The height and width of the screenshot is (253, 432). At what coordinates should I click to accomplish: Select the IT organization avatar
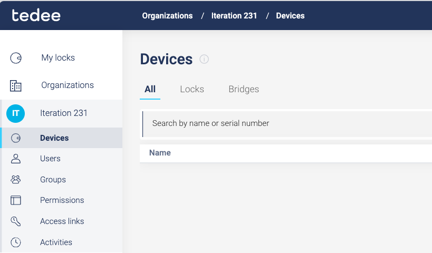pyautogui.click(x=16, y=113)
